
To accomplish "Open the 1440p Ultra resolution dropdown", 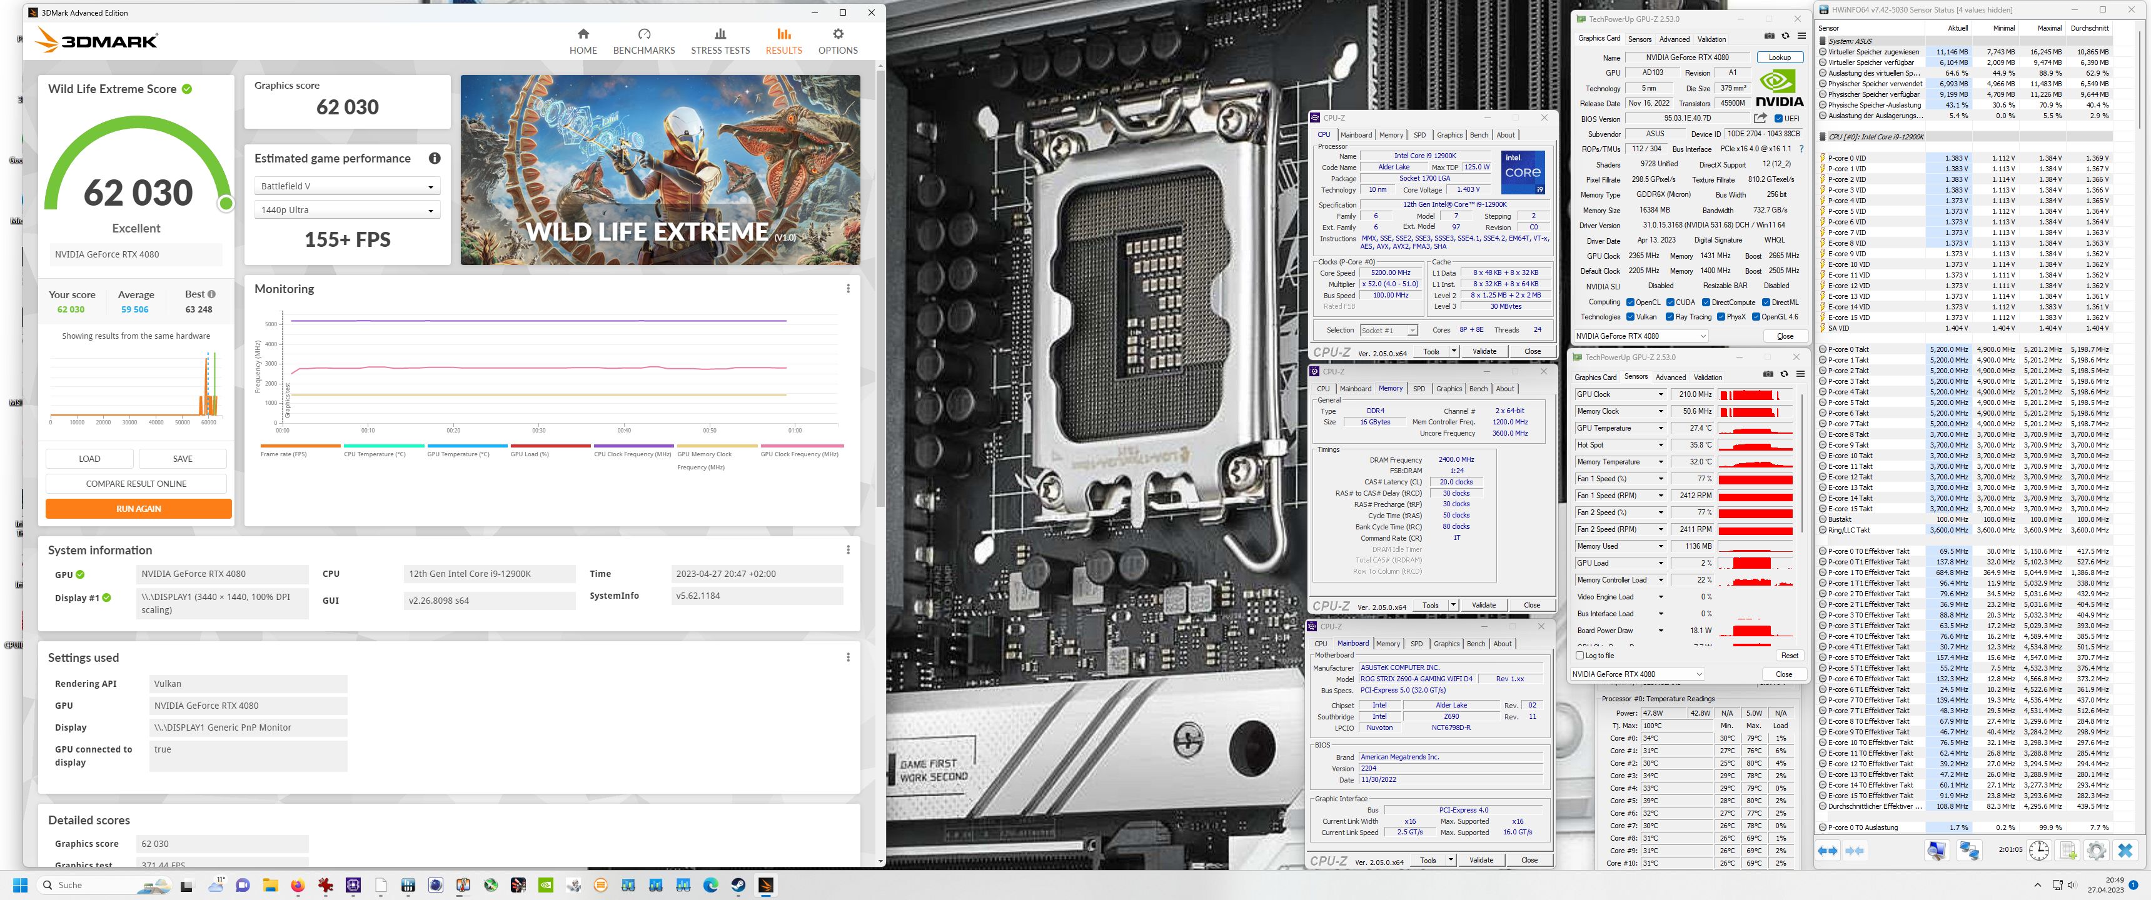I will [x=348, y=211].
